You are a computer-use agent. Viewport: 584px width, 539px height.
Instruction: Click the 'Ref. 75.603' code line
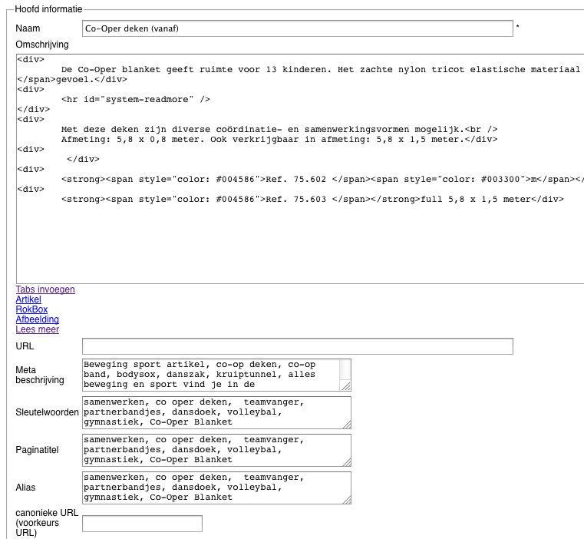point(312,200)
